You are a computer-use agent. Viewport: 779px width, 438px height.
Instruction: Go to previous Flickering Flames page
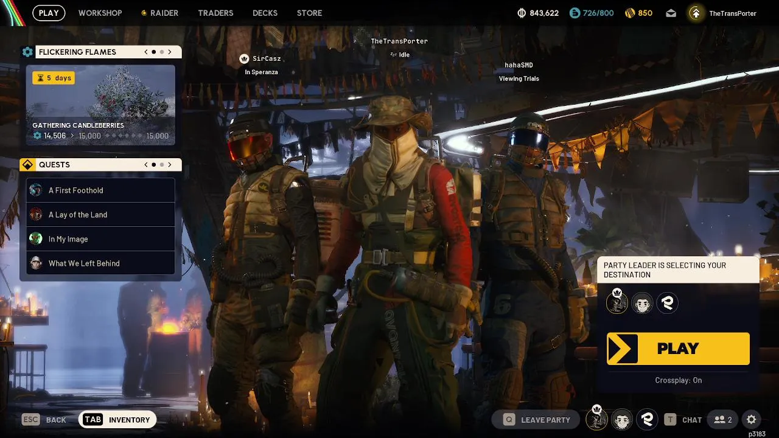(146, 52)
